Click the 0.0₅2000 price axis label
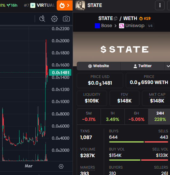The height and width of the screenshot is (175, 170). [60, 41]
